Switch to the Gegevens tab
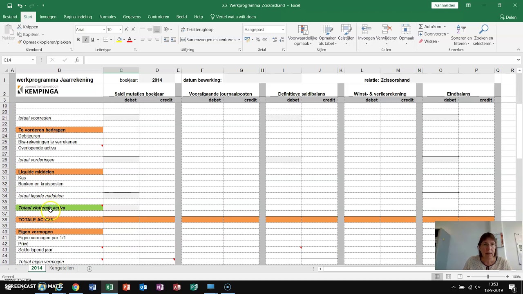Screen dimensions: 523x294 (132, 17)
